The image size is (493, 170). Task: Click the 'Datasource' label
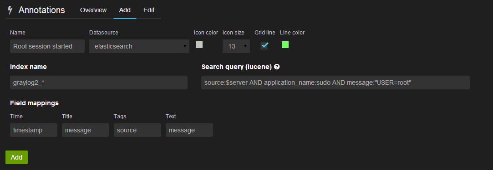pyautogui.click(x=104, y=33)
